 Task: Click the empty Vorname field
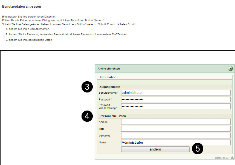176,135
